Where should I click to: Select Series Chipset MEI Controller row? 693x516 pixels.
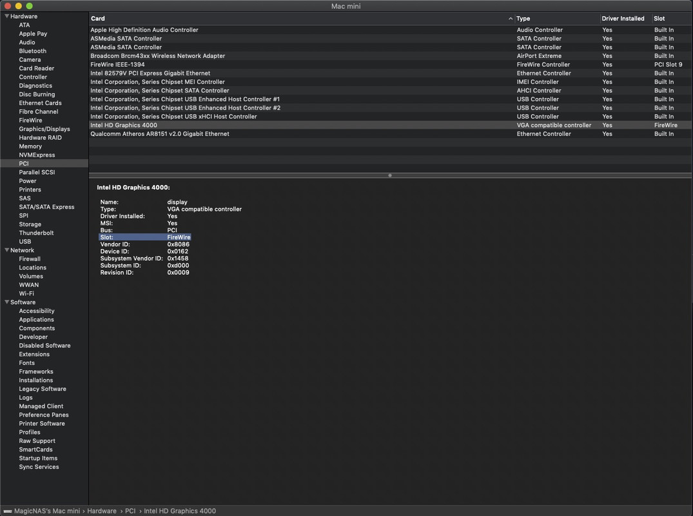coord(390,82)
